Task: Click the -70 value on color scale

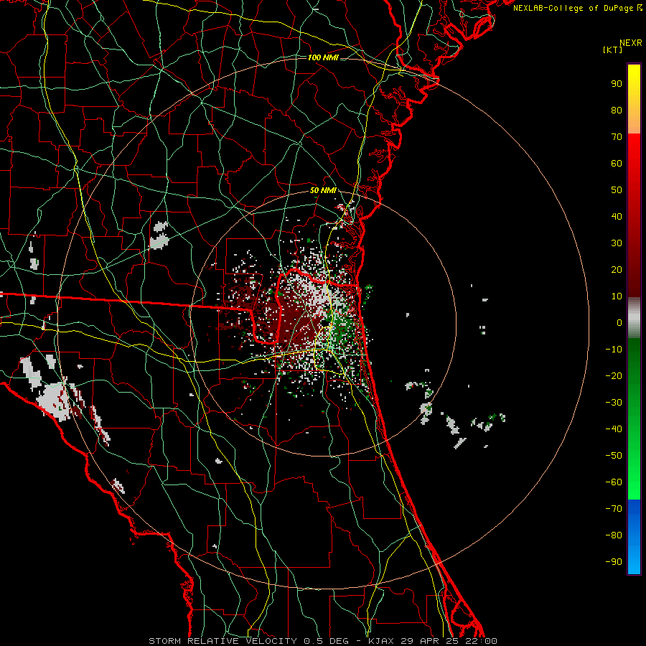Action: tap(614, 509)
